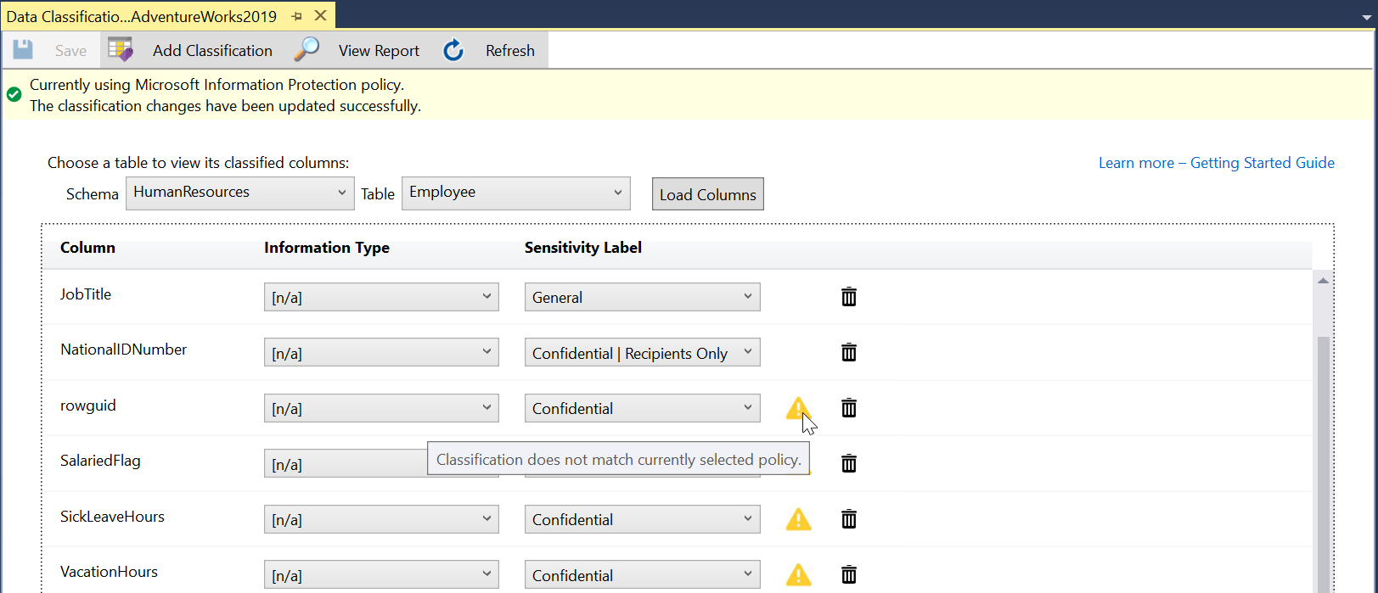Open the Table dropdown showing Employee

click(515, 193)
